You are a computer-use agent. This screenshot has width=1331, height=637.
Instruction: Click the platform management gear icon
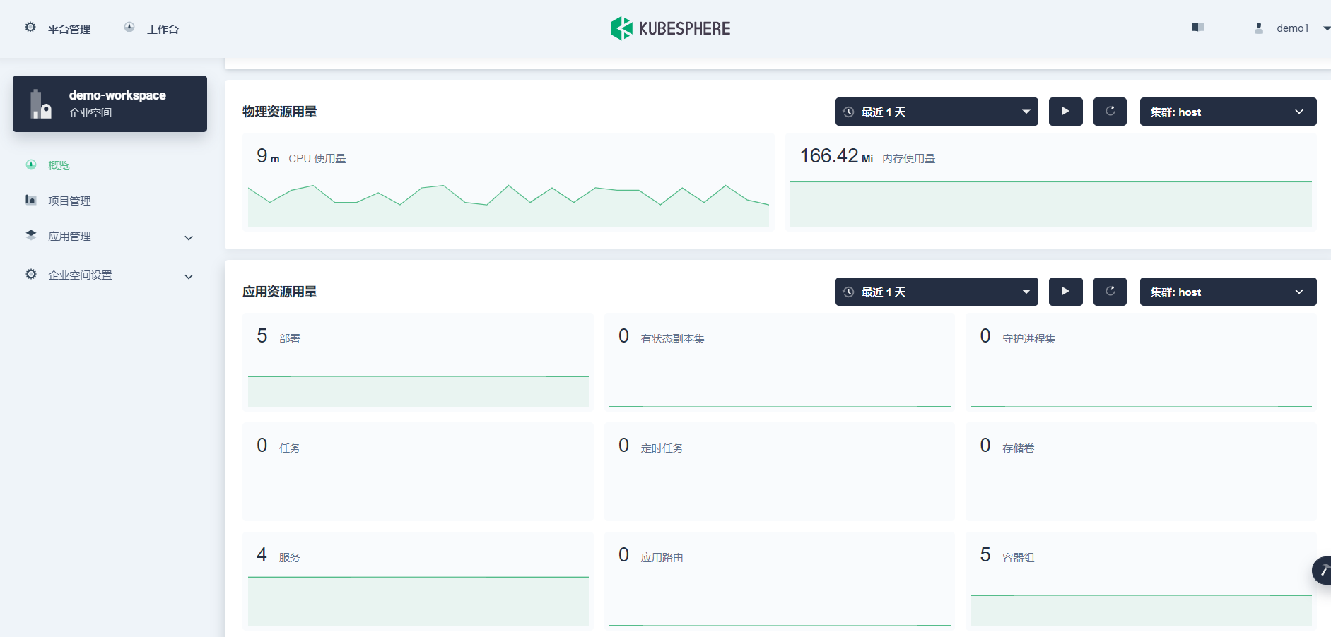(30, 28)
